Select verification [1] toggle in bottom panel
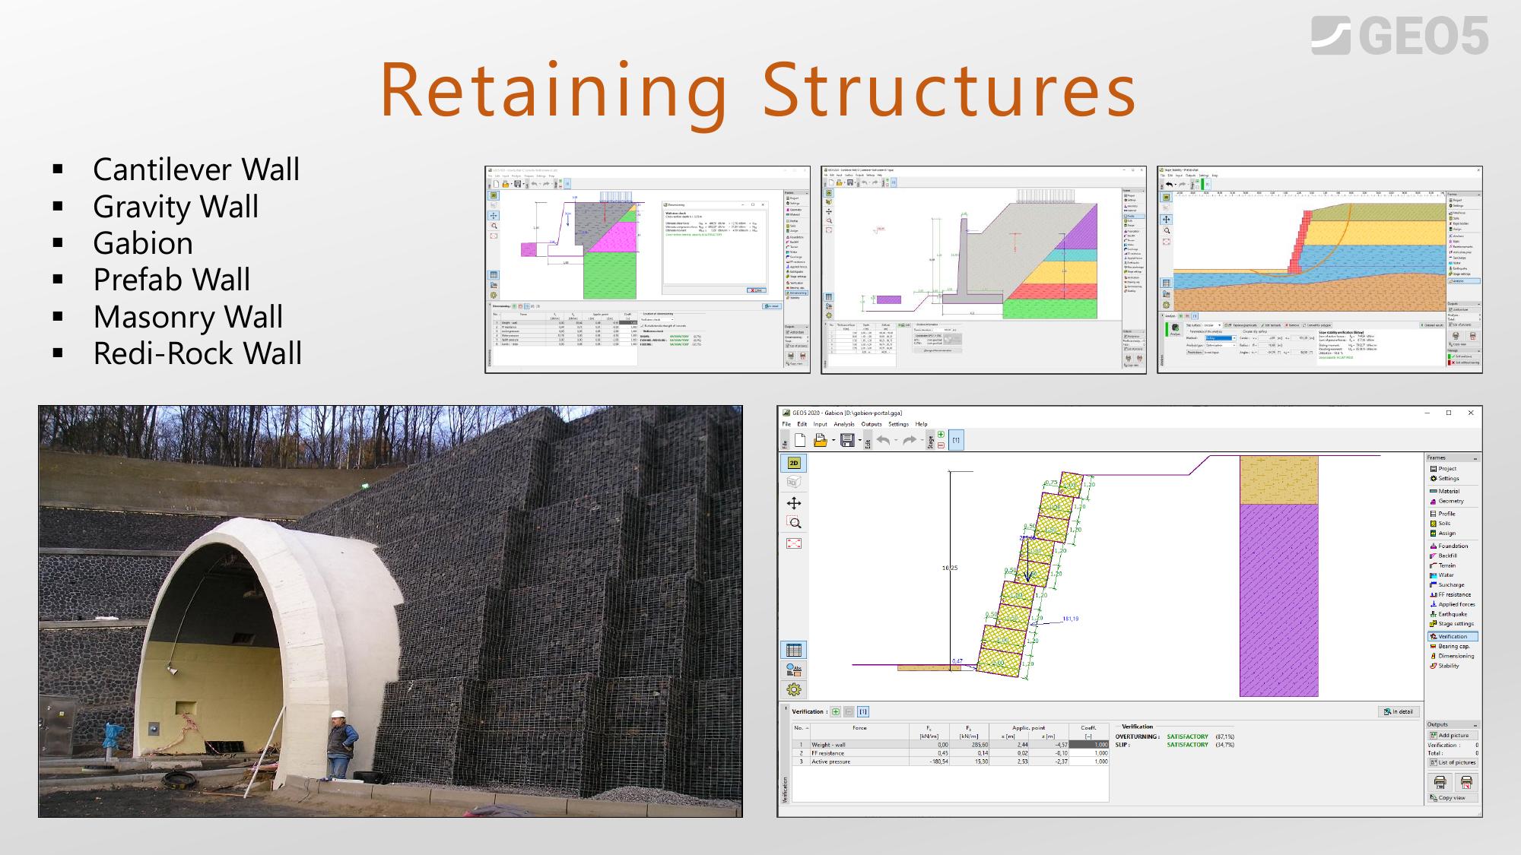Image resolution: width=1521 pixels, height=855 pixels. click(863, 712)
